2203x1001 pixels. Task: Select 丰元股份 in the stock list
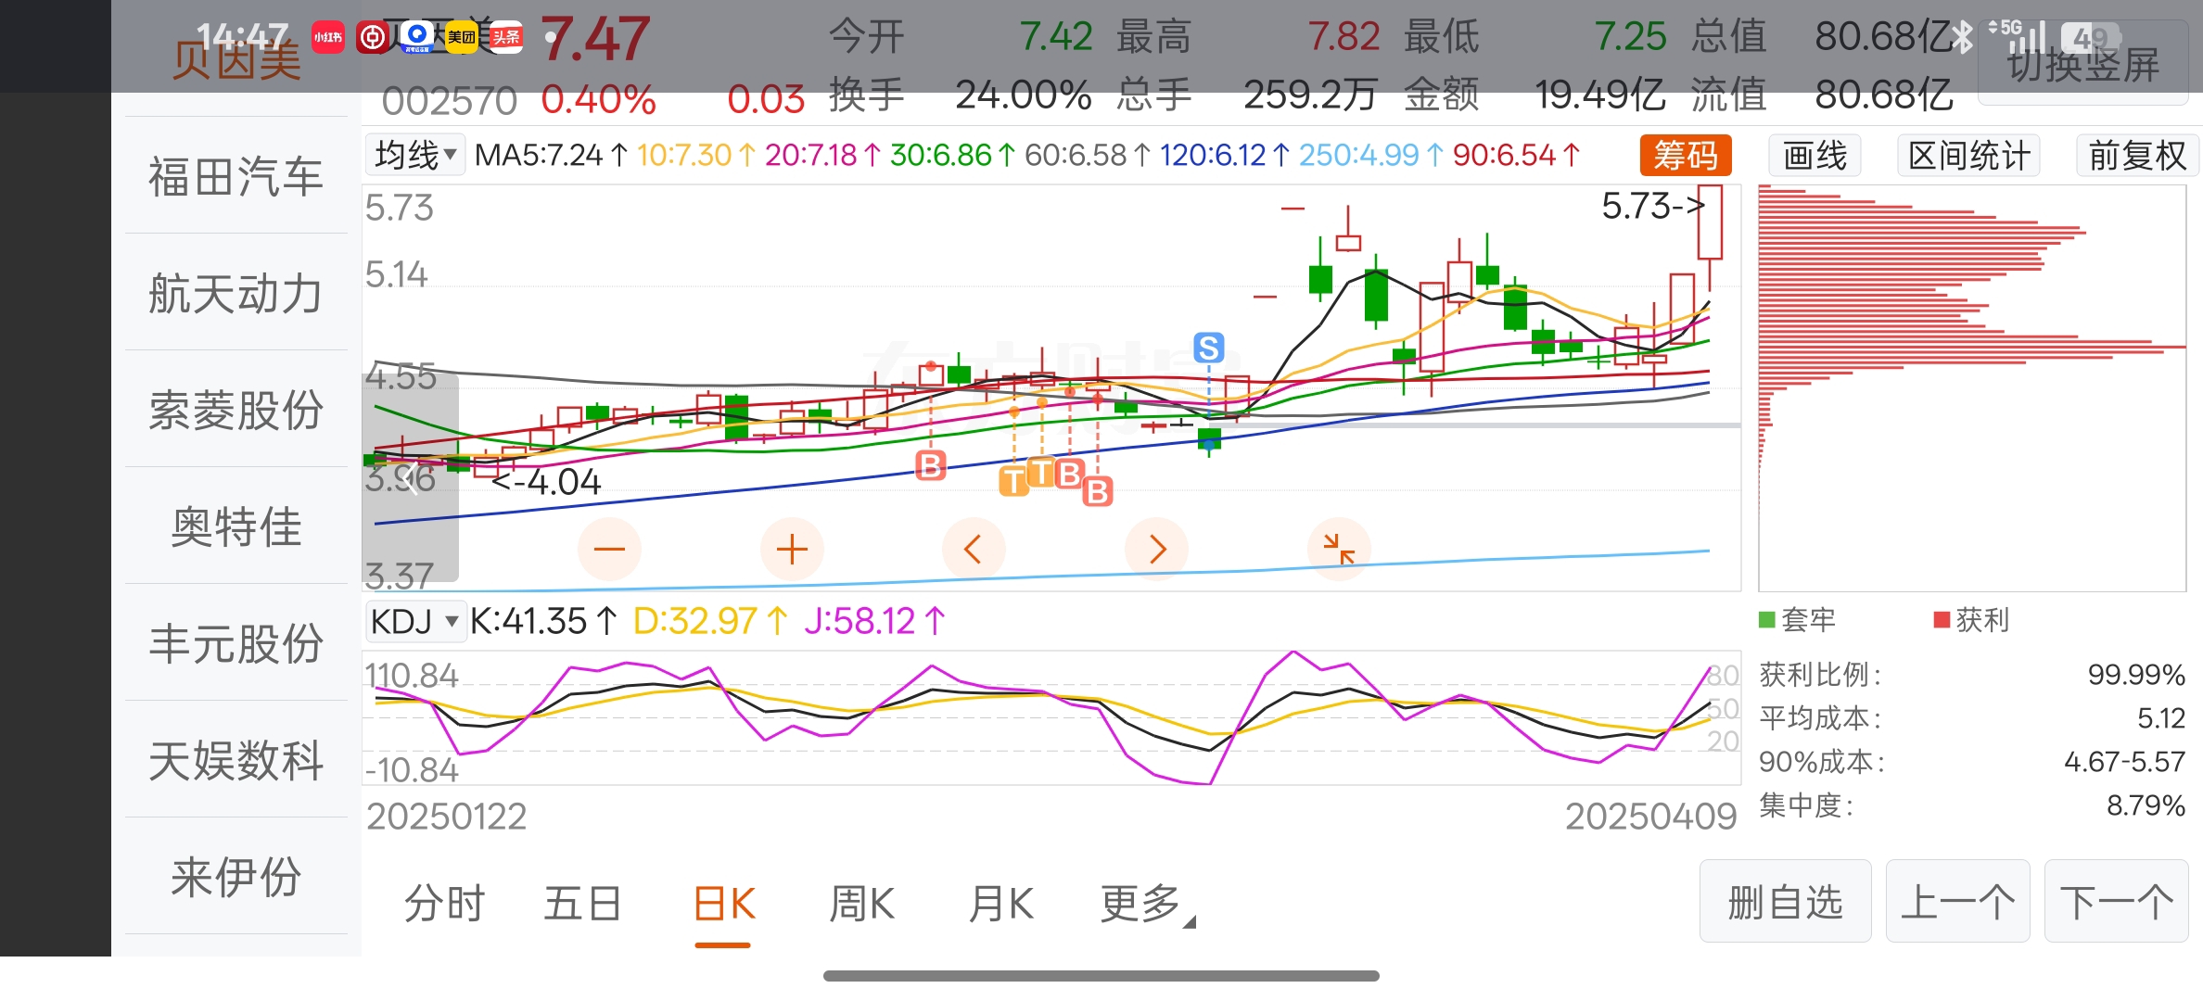click(236, 643)
